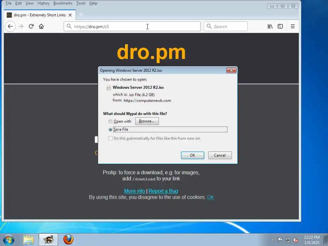
Task: Open the Library toolbar icon
Action: [x=270, y=26]
